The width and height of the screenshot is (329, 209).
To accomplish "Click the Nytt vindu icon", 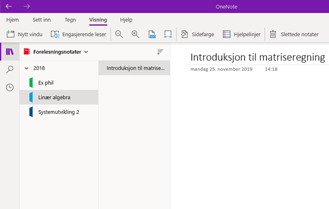I will 10,34.
